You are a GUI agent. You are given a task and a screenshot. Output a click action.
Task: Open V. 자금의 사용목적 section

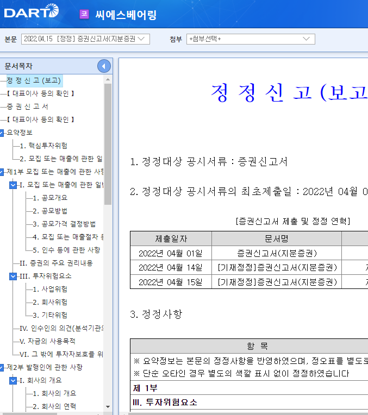(47, 342)
